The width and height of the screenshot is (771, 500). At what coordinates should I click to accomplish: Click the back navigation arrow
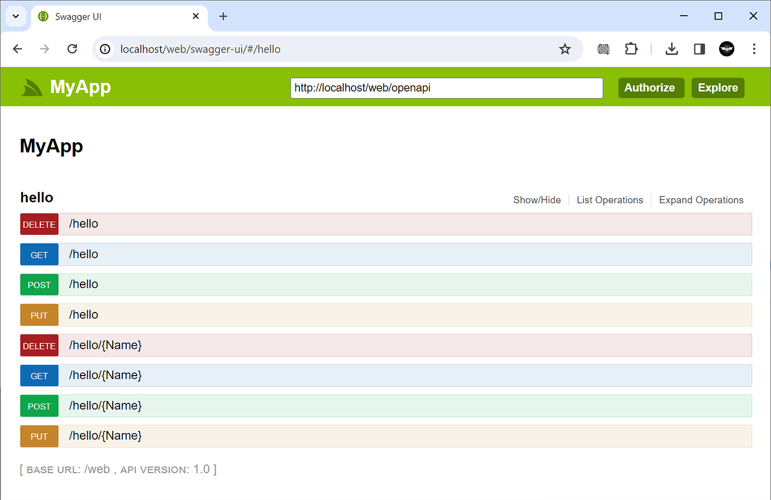pos(17,49)
